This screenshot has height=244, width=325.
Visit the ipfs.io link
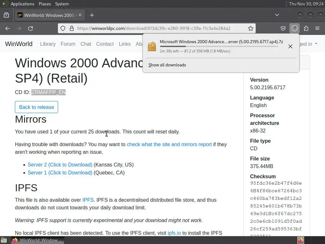174,233
